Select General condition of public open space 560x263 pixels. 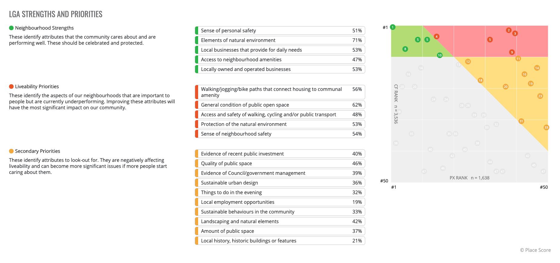click(280, 105)
